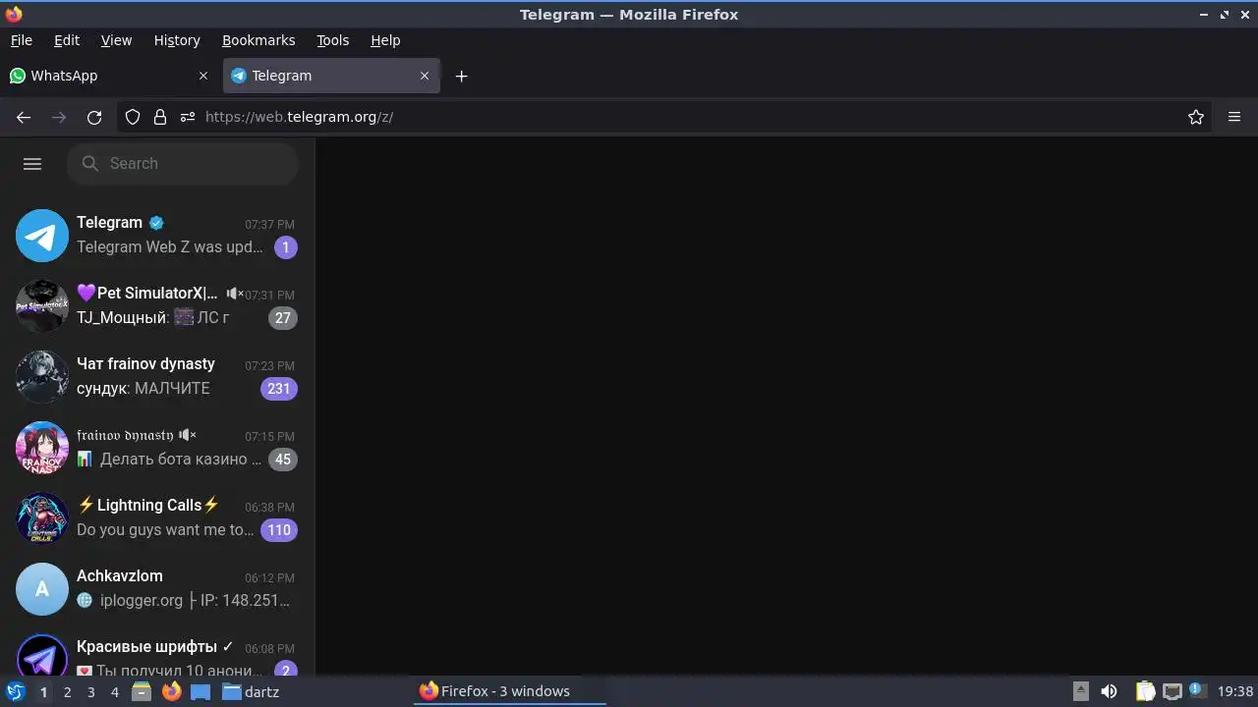Switch to workspace 2
This screenshot has height=707, width=1258.
tap(67, 692)
